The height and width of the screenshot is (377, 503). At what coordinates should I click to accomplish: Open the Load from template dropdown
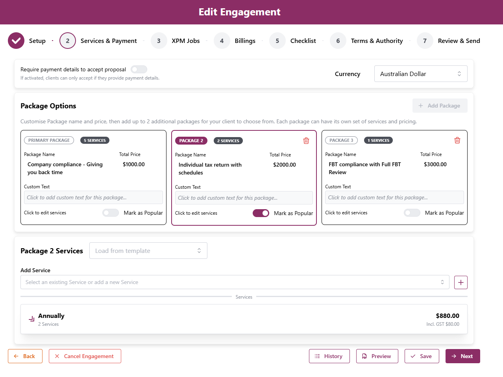click(x=148, y=251)
